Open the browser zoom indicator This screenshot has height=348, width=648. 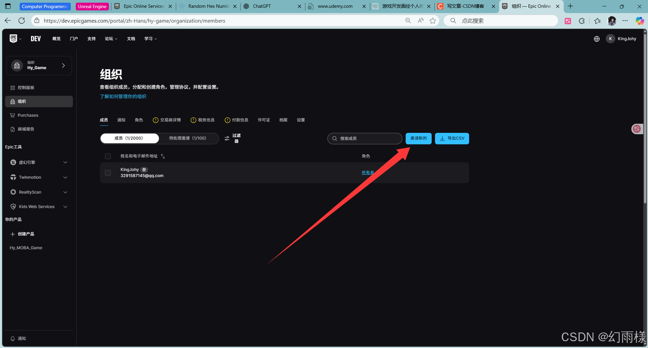408,21
